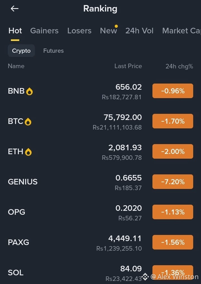
Task: Sort by the Last Price column
Action: pyautogui.click(x=128, y=66)
